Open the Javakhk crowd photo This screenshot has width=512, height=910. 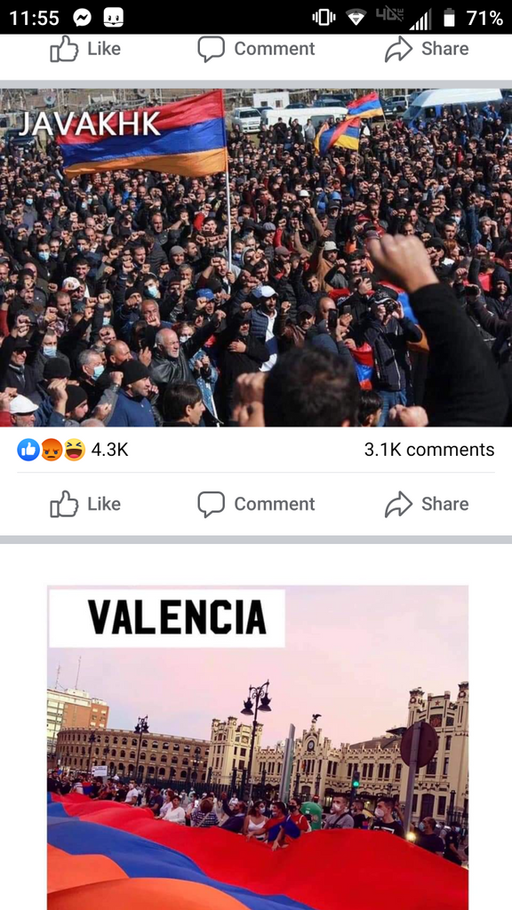tap(256, 258)
